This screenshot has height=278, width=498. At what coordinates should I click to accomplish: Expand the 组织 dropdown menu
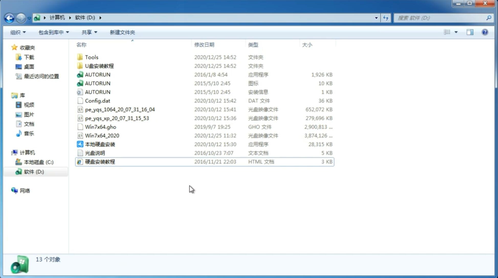click(18, 32)
